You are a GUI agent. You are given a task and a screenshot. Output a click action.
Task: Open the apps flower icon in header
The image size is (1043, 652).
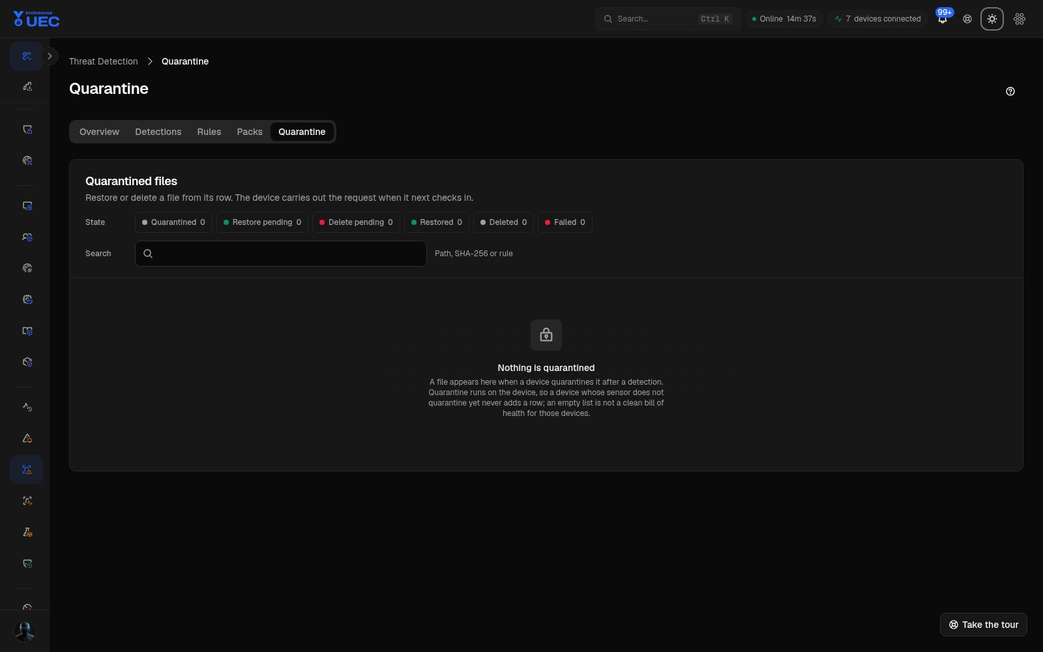point(1020,19)
